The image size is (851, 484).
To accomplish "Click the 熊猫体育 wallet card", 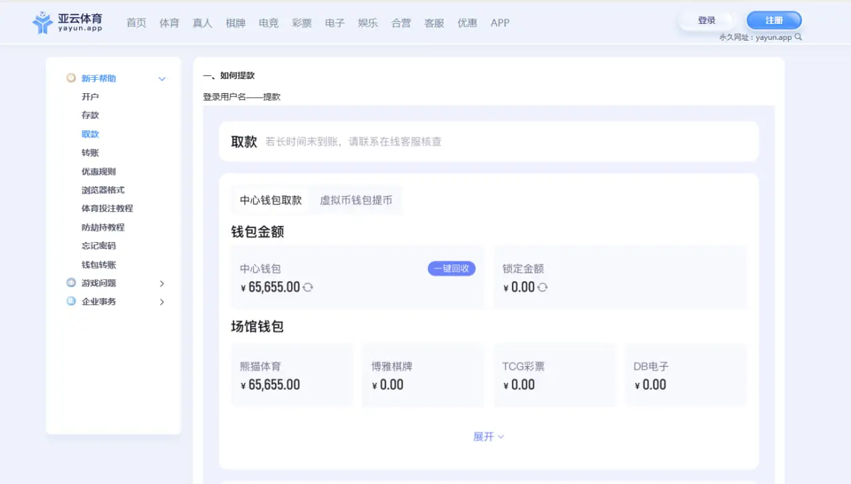I will [x=292, y=375].
